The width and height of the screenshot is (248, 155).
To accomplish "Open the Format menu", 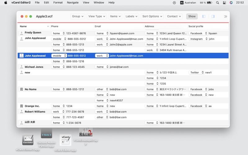I will pyautogui.click(x=58, y=2).
